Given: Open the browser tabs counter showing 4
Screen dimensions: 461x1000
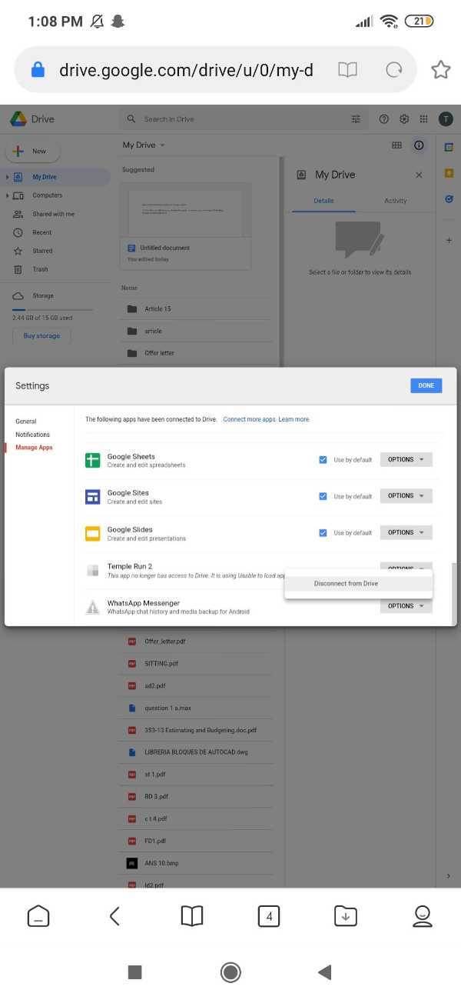Looking at the screenshot, I should (269, 916).
